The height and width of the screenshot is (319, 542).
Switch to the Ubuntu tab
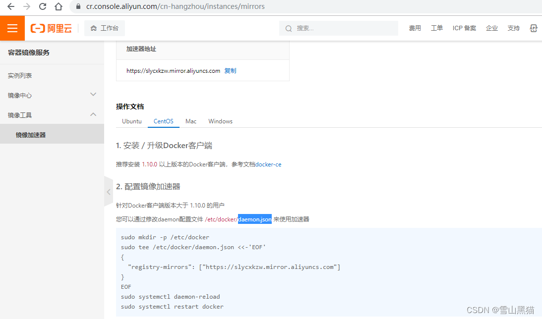click(132, 121)
